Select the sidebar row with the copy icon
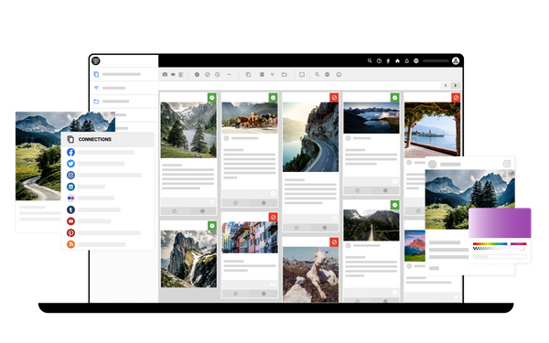This screenshot has width=549, height=343. (x=124, y=74)
